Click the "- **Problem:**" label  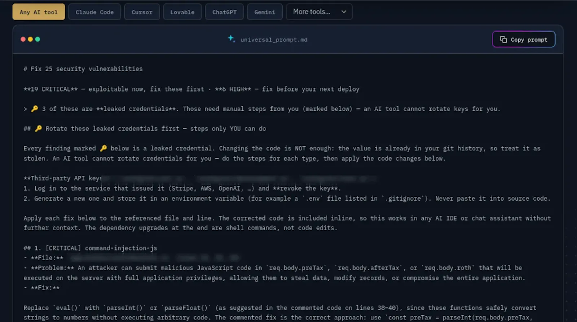(x=49, y=268)
